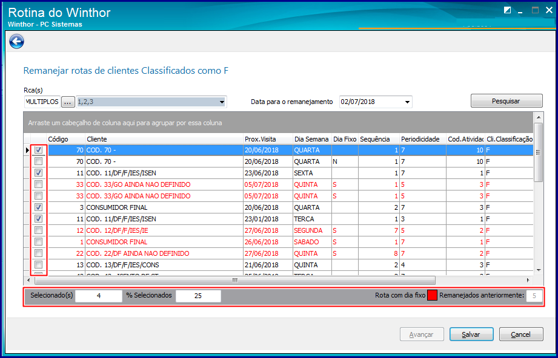Viewport: 558px width, 358px height.
Task: Click the Cancel button
Action: point(521,334)
